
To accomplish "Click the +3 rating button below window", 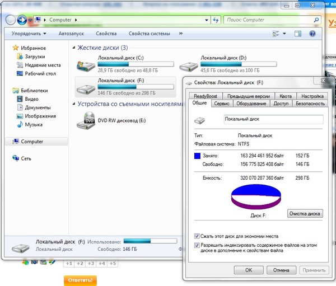I will (91, 263).
